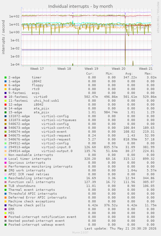Click the Week 21 axis label
The image size is (161, 236).
[x=145, y=69]
